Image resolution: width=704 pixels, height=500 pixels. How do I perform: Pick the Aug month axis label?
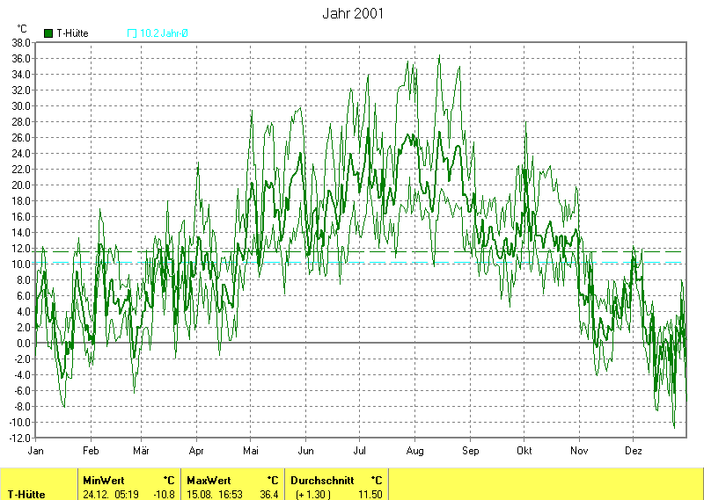tap(414, 450)
